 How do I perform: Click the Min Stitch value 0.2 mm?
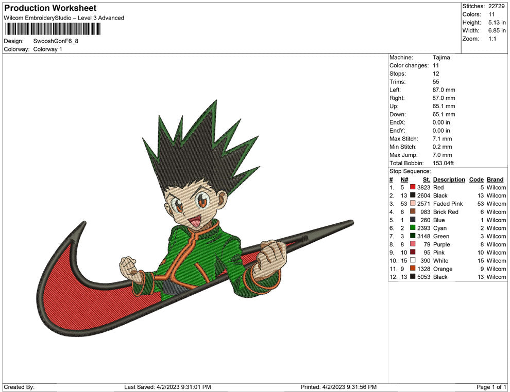(443, 147)
